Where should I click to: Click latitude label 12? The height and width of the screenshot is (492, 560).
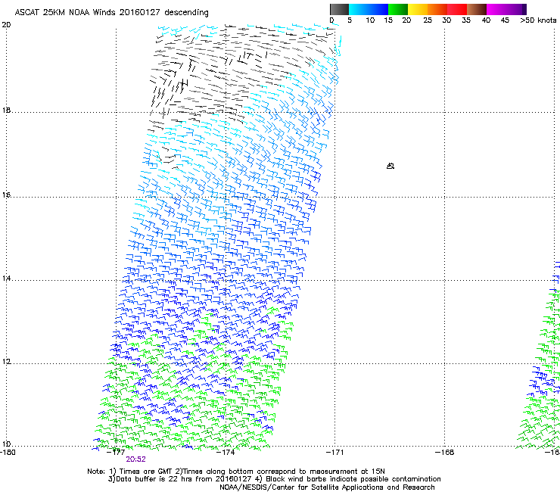click(6, 362)
